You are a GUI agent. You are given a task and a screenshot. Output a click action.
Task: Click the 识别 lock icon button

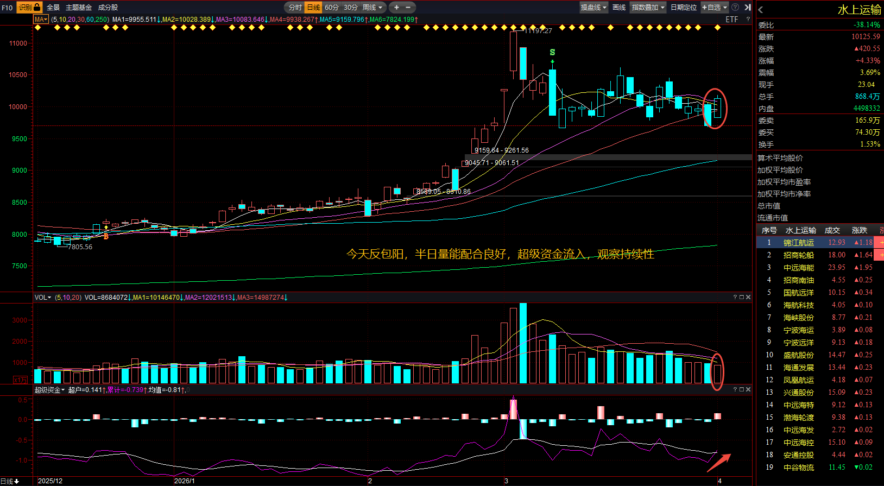tap(29, 7)
